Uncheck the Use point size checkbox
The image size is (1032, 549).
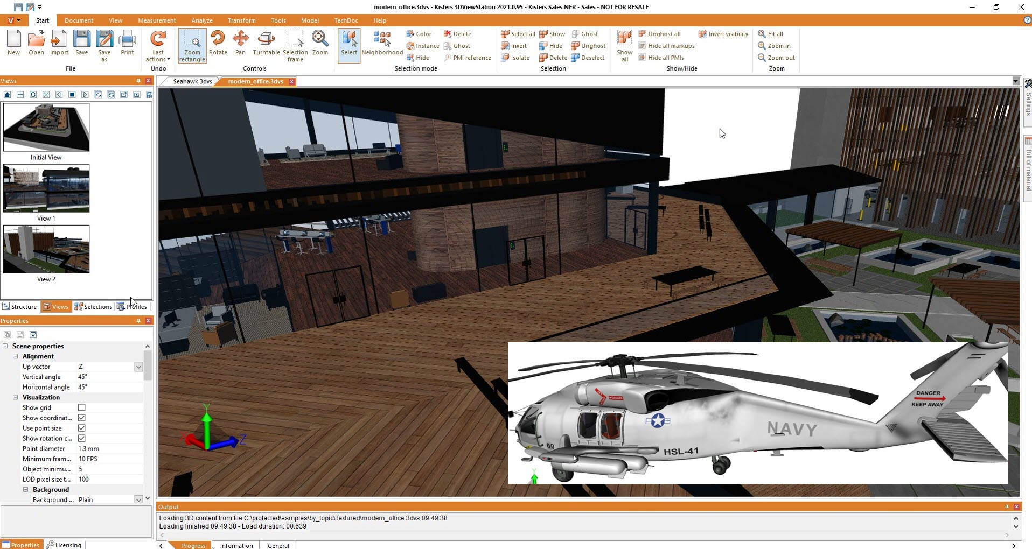pyautogui.click(x=82, y=428)
